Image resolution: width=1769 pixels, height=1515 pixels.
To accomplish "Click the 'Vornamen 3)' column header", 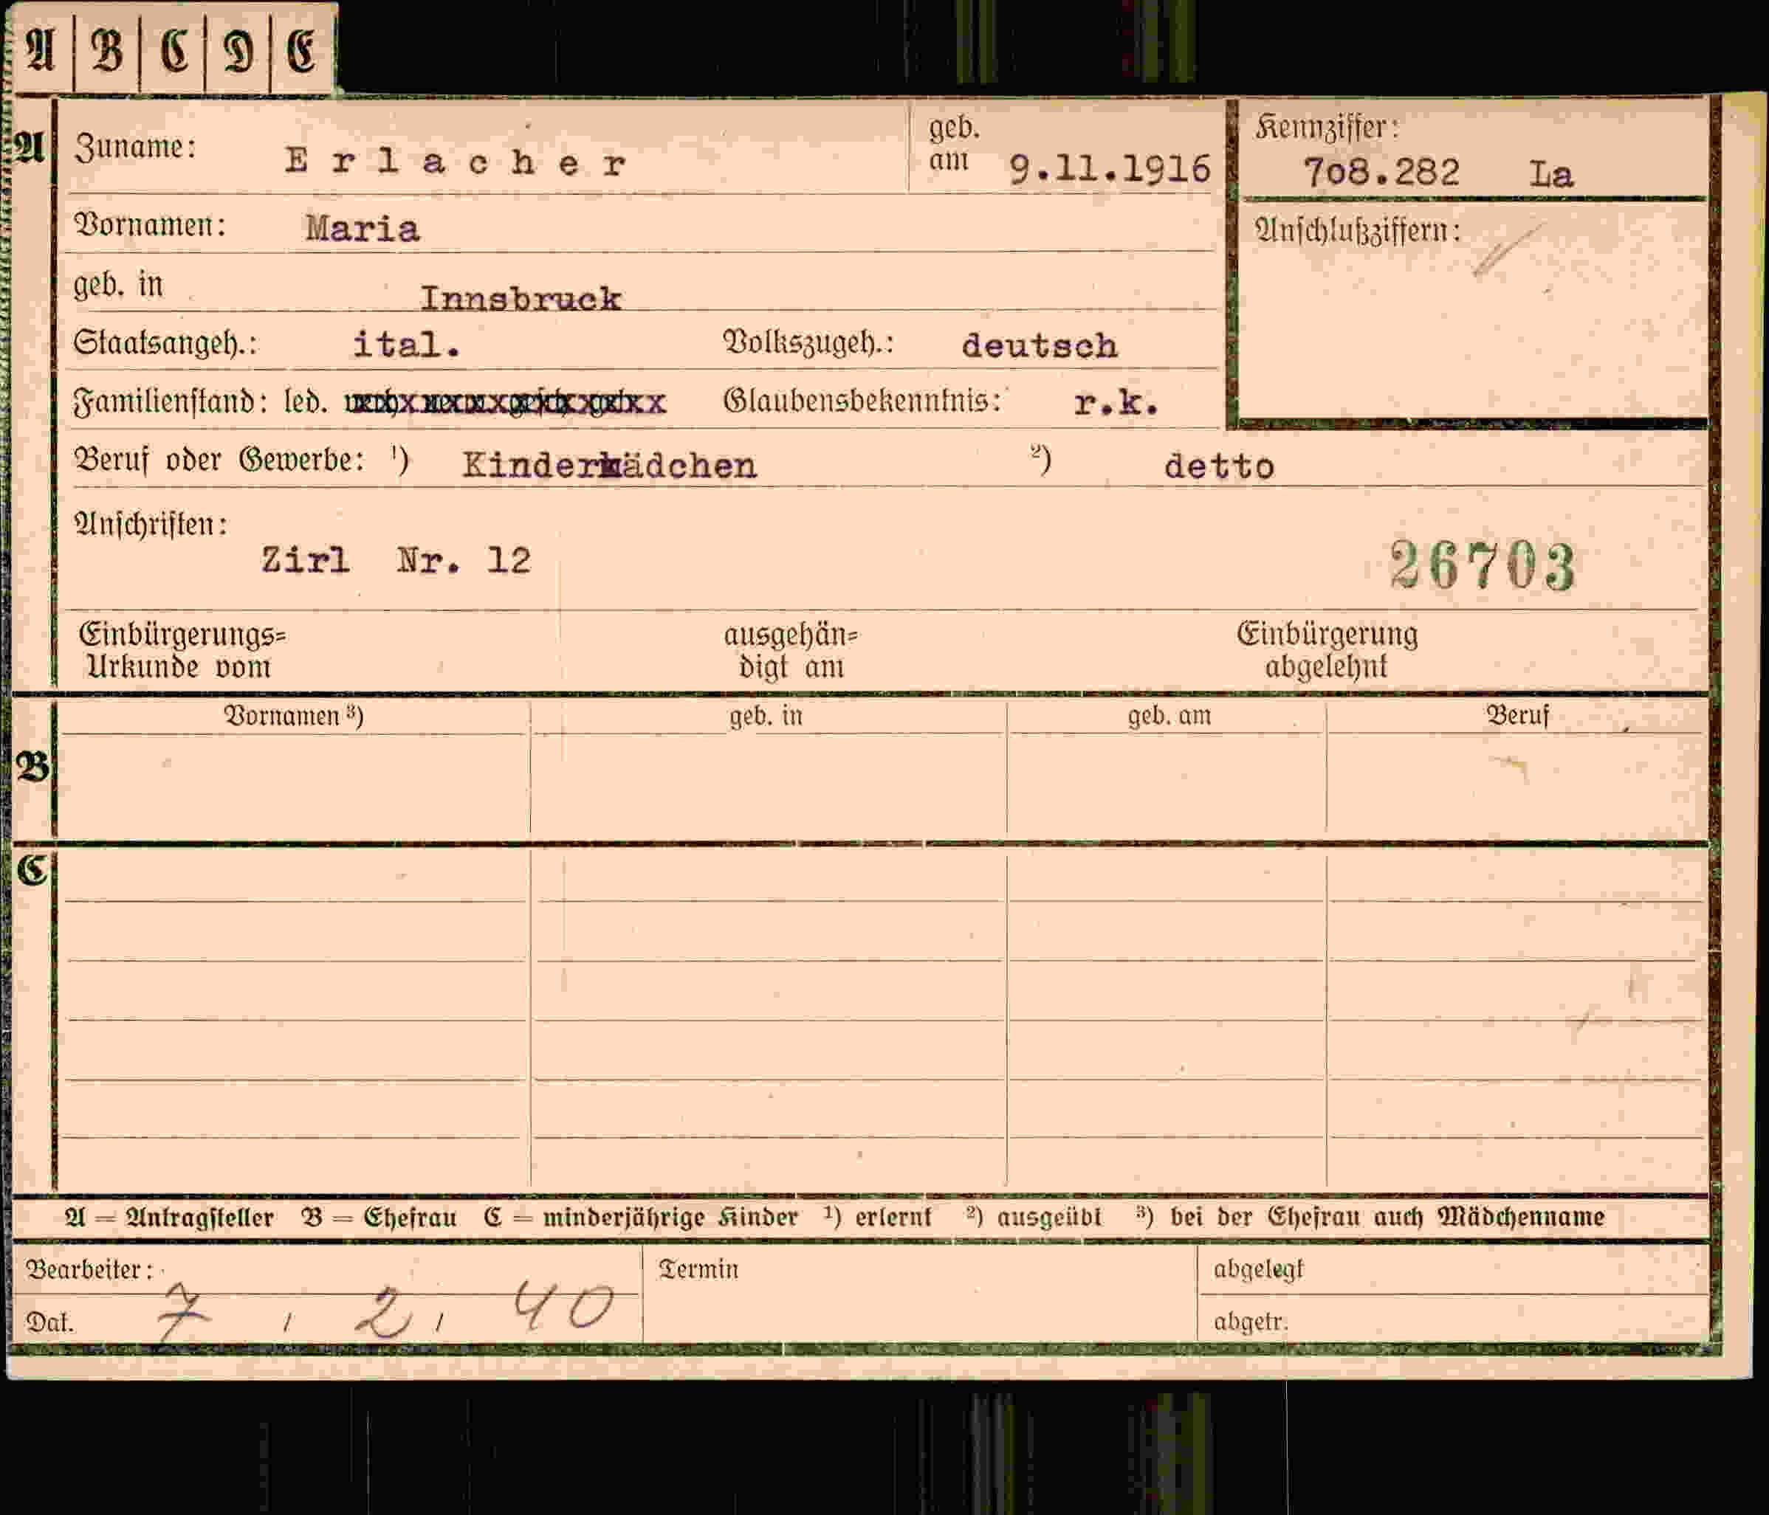I will coord(294,715).
